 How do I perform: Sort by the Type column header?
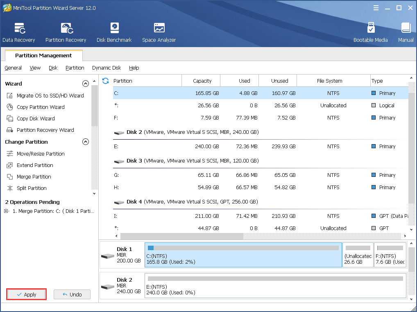389,81
